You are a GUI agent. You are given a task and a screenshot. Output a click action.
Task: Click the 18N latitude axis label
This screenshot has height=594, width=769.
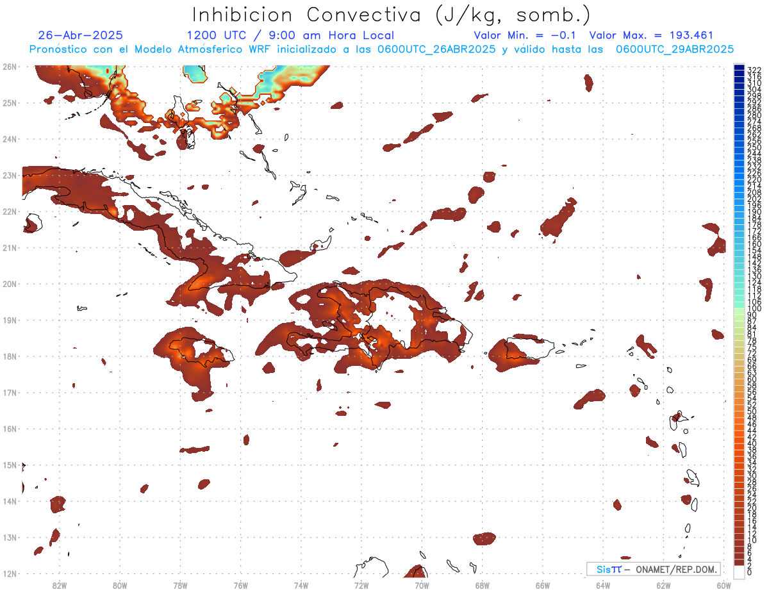coord(10,356)
